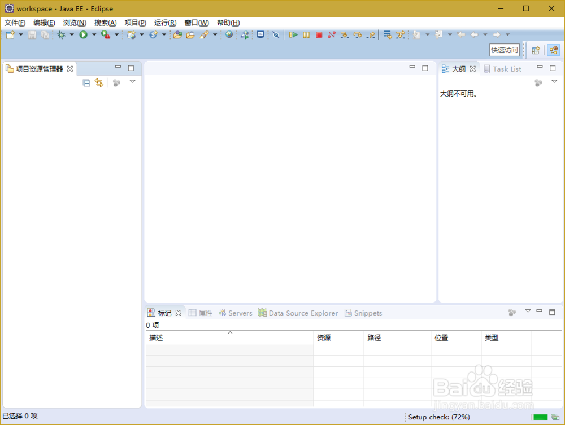Toggle Skip All Breakpoints icon
Screen dimensions: 565x425
pyautogui.click(x=276, y=35)
